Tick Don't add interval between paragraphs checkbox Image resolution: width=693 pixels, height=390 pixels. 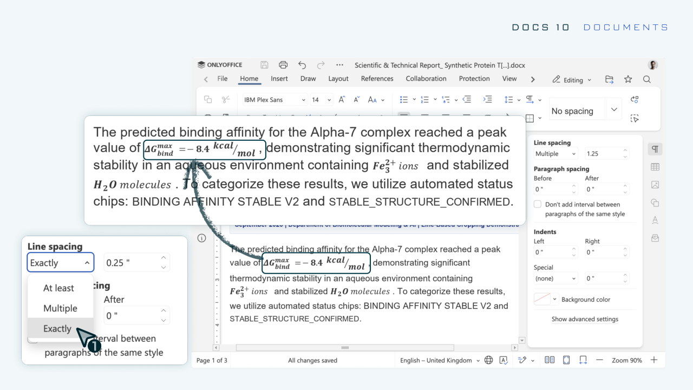538,204
